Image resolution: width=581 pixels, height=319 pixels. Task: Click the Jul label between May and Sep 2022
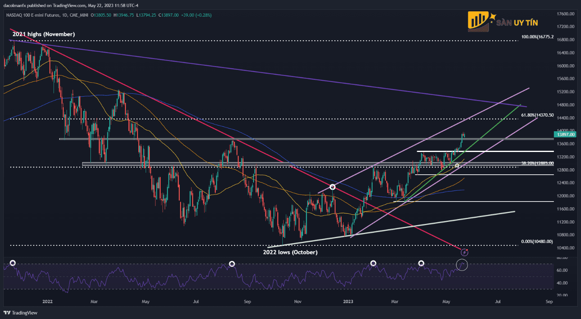(x=196, y=302)
